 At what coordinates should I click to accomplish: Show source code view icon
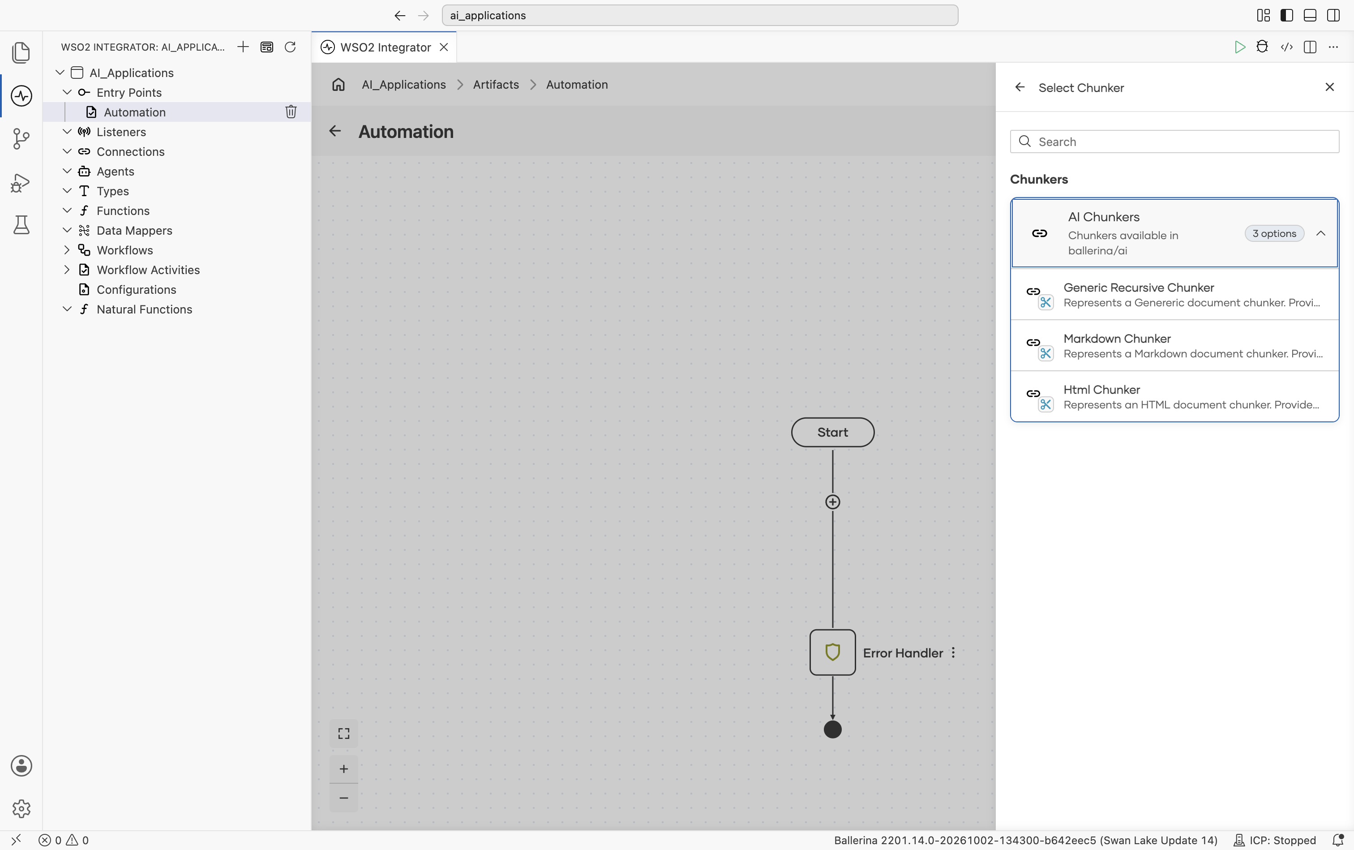tap(1286, 47)
